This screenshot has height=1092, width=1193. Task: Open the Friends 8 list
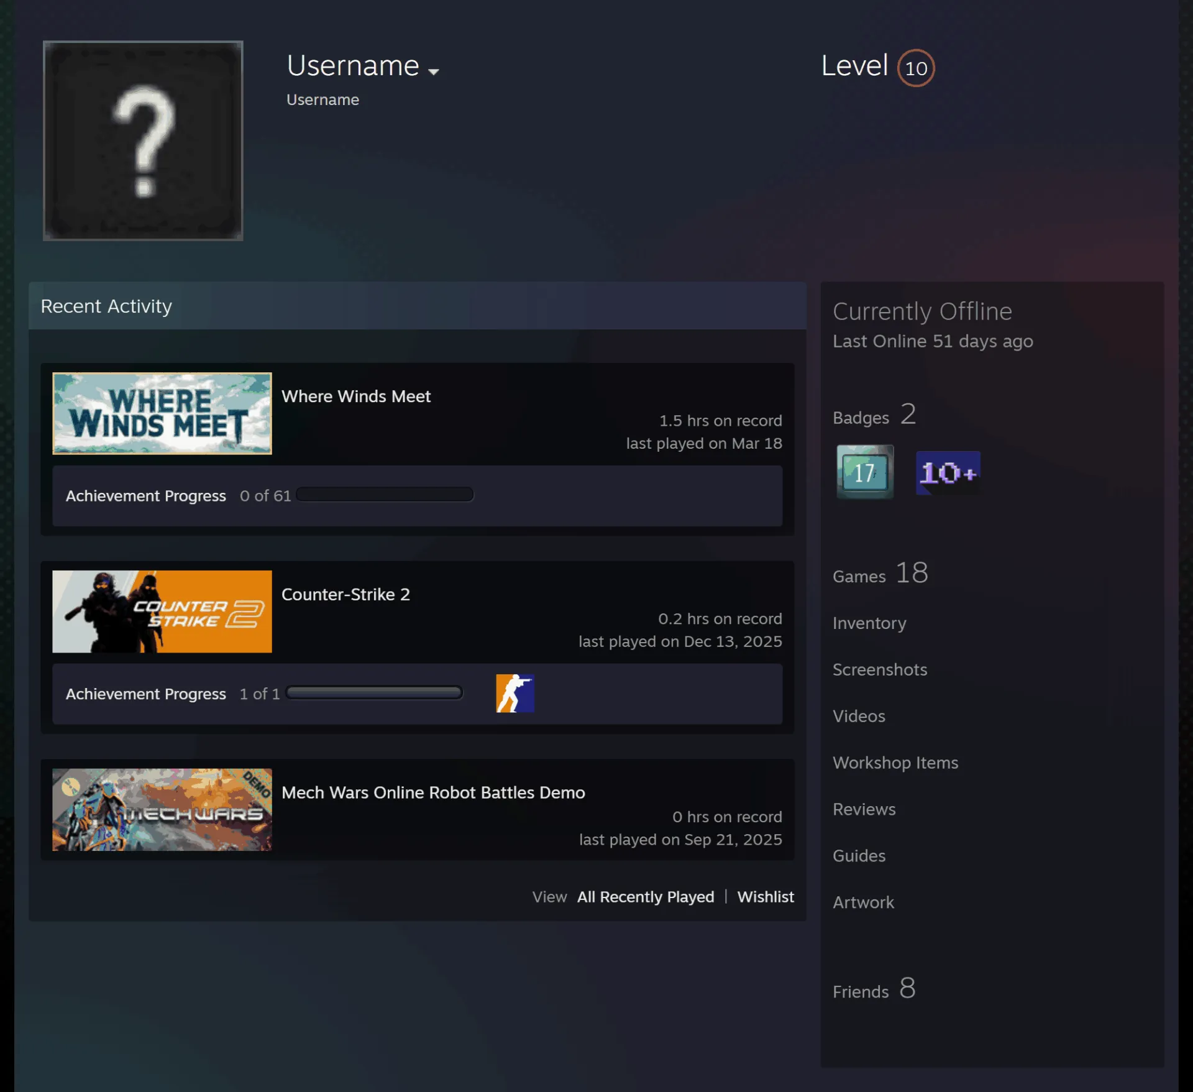point(874,989)
